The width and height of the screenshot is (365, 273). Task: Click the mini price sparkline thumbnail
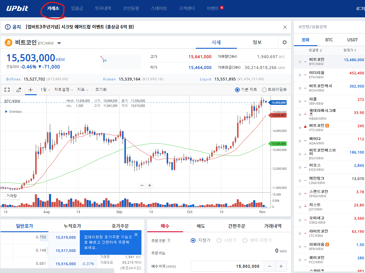click(121, 62)
